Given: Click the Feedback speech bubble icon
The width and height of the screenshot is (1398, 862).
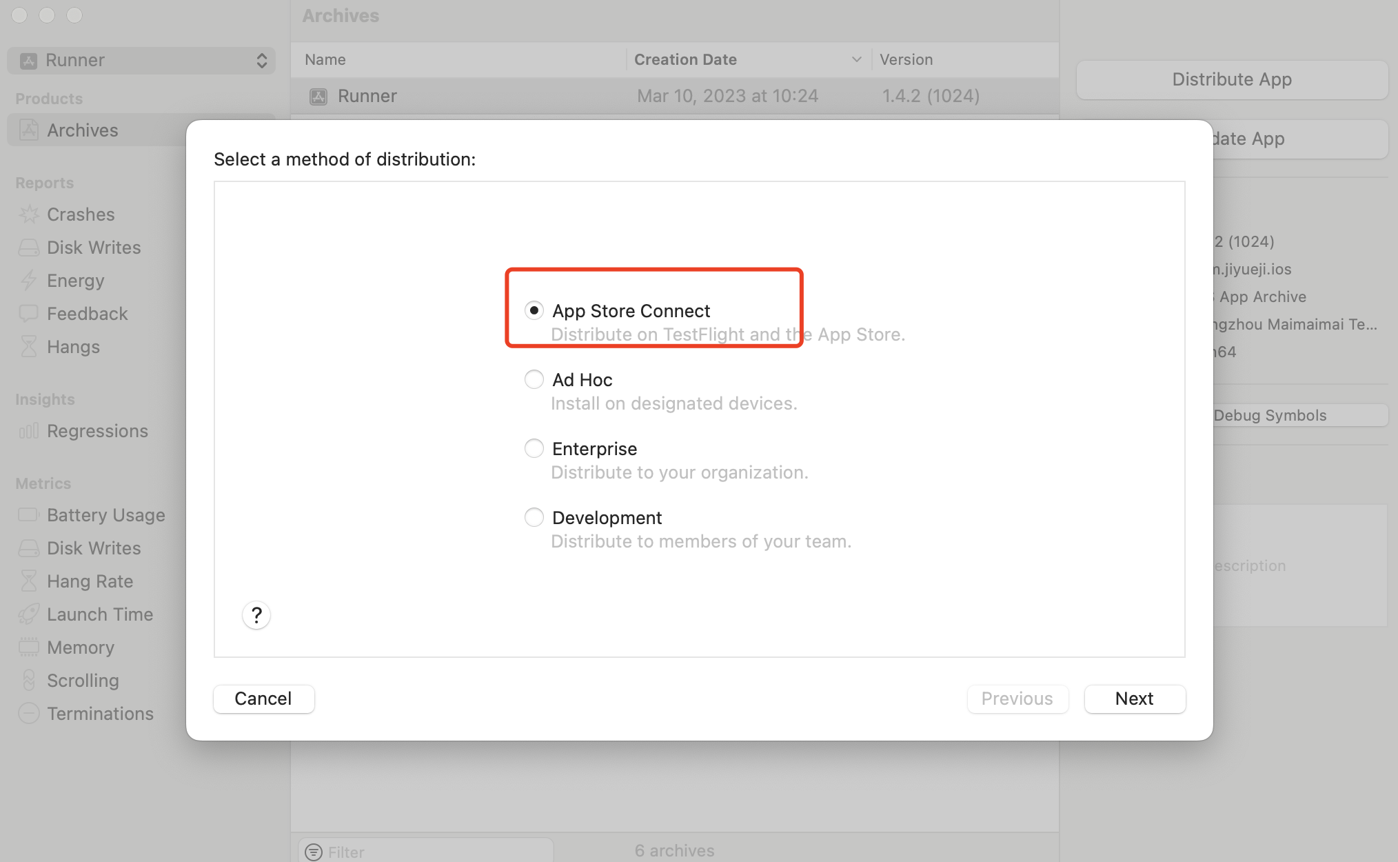Looking at the screenshot, I should click(29, 314).
